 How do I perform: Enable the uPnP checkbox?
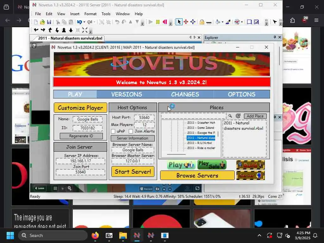pos(113,131)
